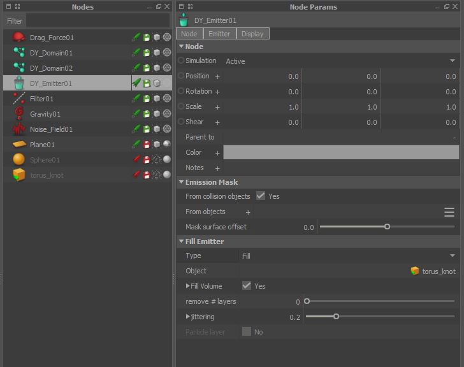The image size is (464, 367).
Task: Click Noise_Field01 wireframe shading sphere icon
Action: pos(167,129)
